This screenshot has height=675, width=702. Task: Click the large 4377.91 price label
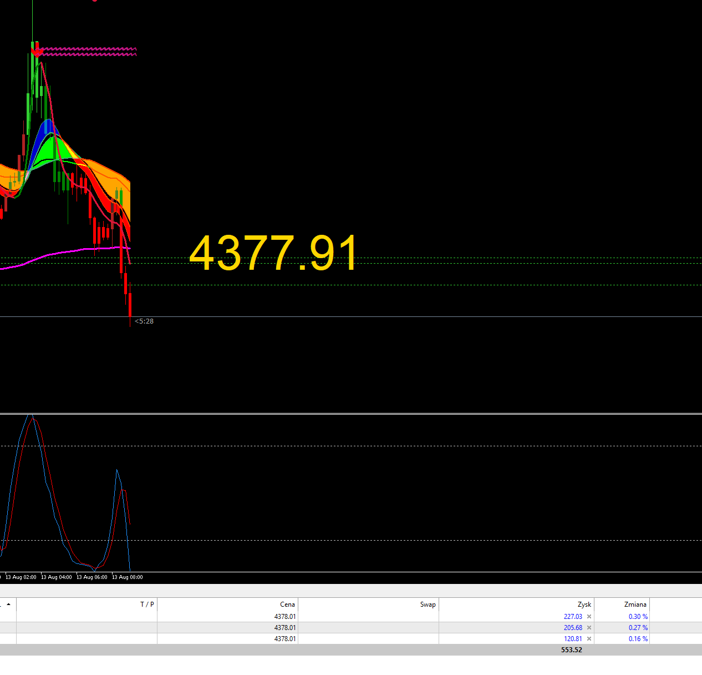click(274, 253)
